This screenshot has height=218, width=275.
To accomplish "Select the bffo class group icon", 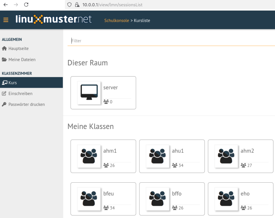I will [158, 199].
